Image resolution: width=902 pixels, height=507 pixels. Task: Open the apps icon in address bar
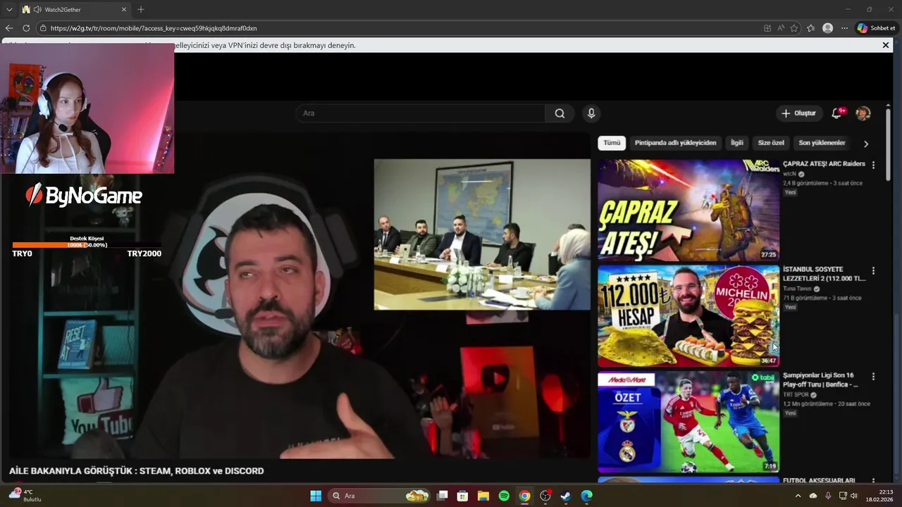[x=767, y=28]
